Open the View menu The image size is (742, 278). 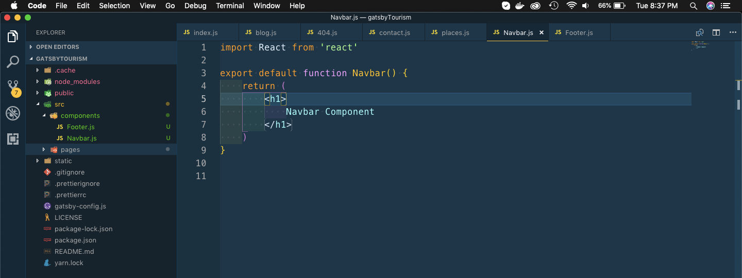click(x=147, y=6)
